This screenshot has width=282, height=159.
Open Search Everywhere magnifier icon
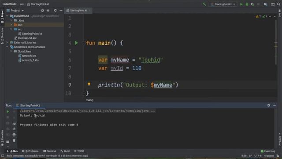[278, 4]
